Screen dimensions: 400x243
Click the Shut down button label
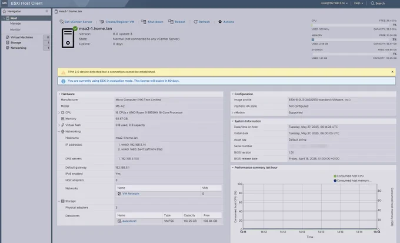click(x=155, y=22)
